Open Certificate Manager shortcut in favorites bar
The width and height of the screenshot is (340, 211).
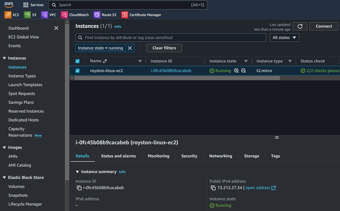click(141, 15)
